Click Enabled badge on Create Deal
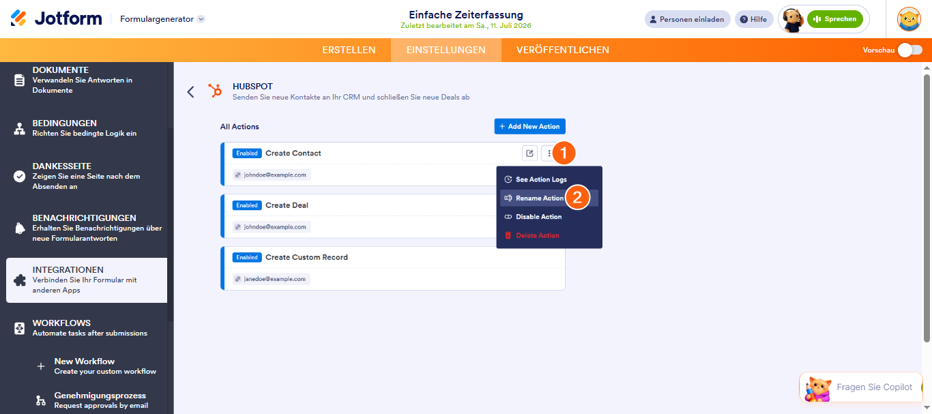Image resolution: width=932 pixels, height=414 pixels. tap(247, 205)
